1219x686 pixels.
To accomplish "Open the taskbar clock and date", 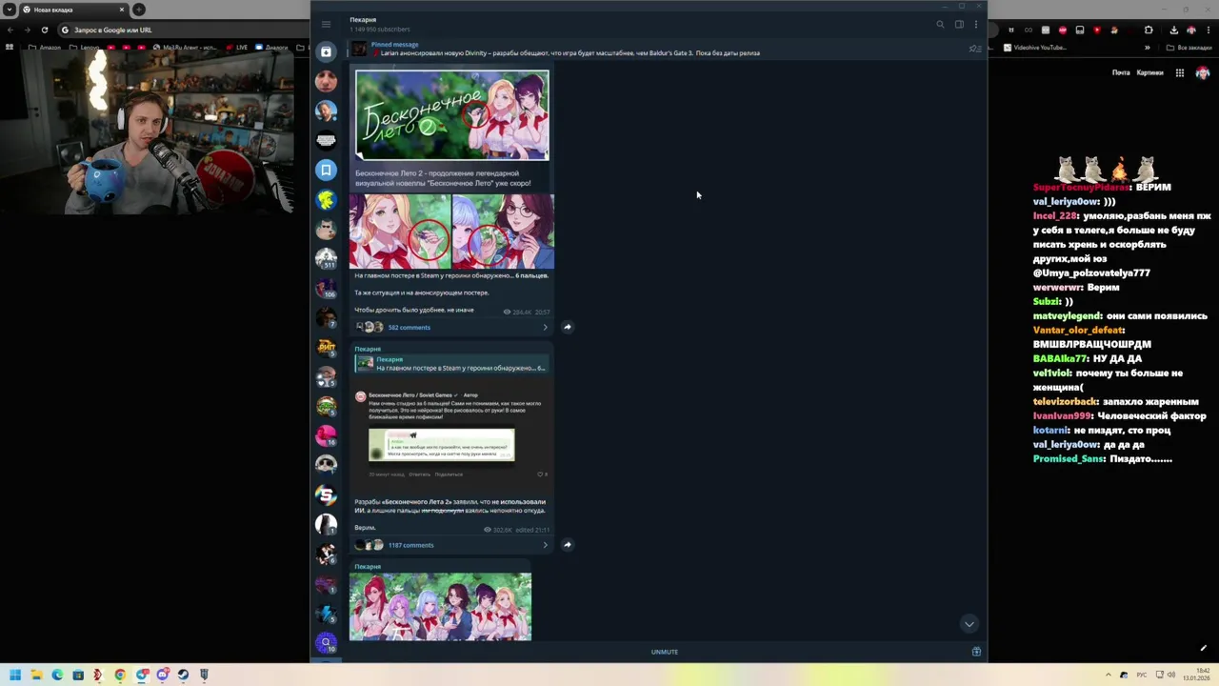I will (x=1197, y=675).
